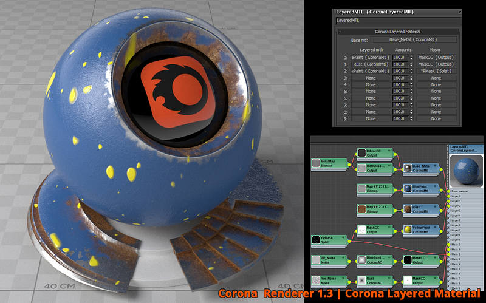Image resolution: width=486 pixels, height=303 pixels.
Task: Click the LayeredMTL node preview sphere thumbnail
Action: point(465,171)
